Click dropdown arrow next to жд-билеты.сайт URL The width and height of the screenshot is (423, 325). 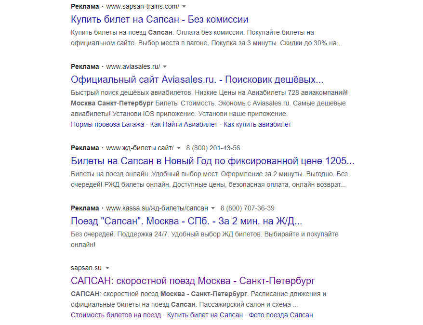pyautogui.click(x=178, y=148)
